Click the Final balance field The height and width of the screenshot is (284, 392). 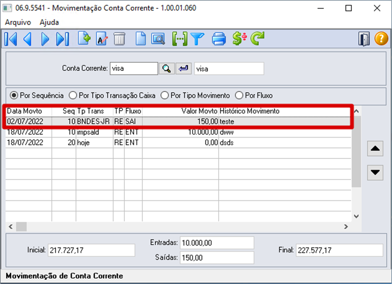point(339,250)
